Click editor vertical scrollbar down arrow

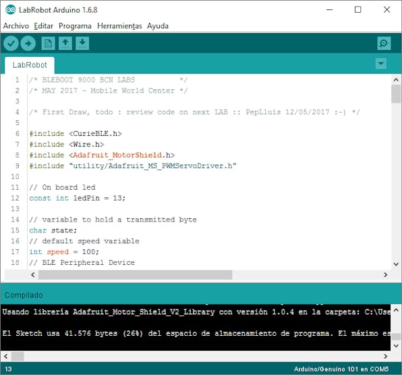tap(396, 264)
